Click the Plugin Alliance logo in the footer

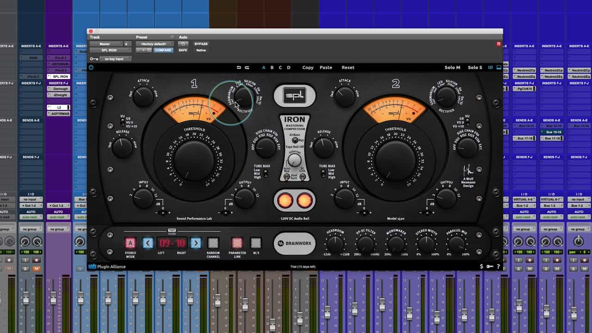107,266
